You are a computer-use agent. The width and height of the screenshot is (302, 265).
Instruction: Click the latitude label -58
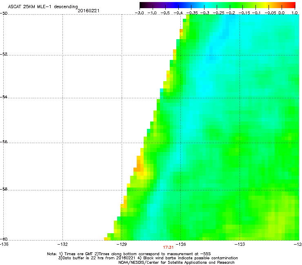tap(4, 189)
